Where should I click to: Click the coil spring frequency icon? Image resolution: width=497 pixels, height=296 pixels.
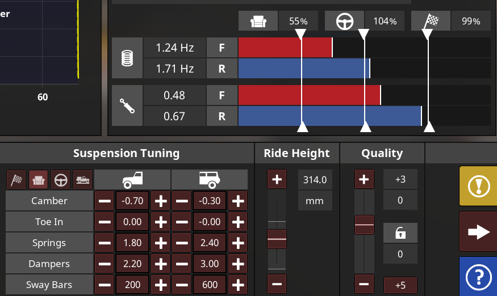pos(127,58)
